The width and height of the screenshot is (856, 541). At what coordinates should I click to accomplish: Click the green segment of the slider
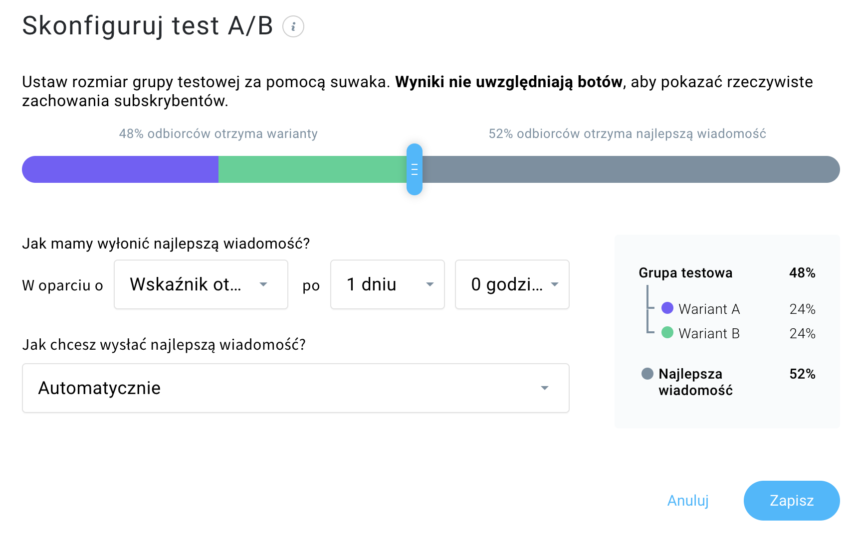click(312, 169)
